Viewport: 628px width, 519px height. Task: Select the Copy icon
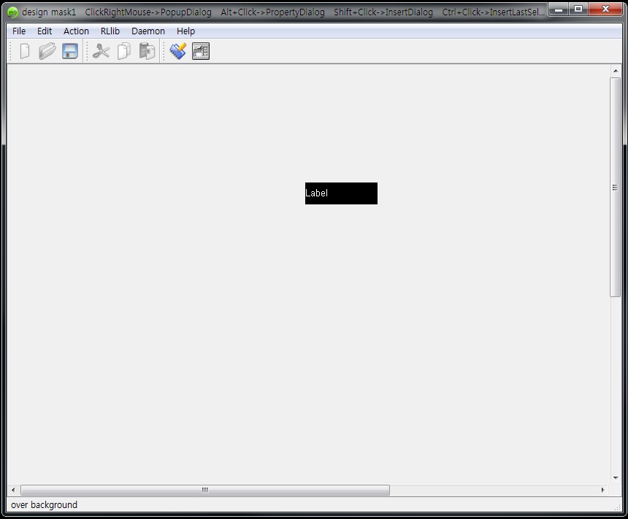(x=123, y=51)
